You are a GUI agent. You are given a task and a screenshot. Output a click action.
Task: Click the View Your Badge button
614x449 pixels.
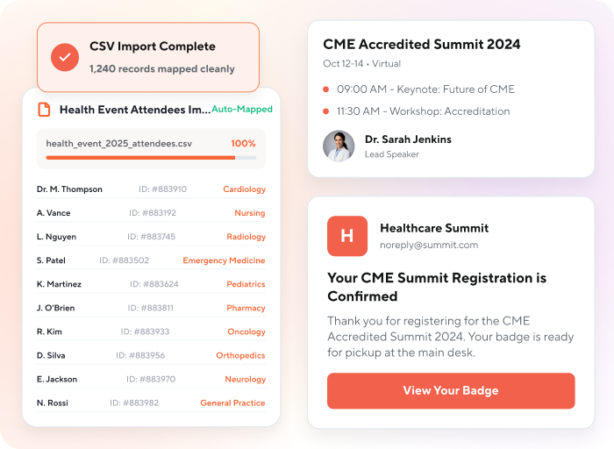tap(451, 390)
